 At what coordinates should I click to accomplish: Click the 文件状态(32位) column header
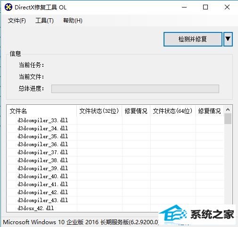99,111
